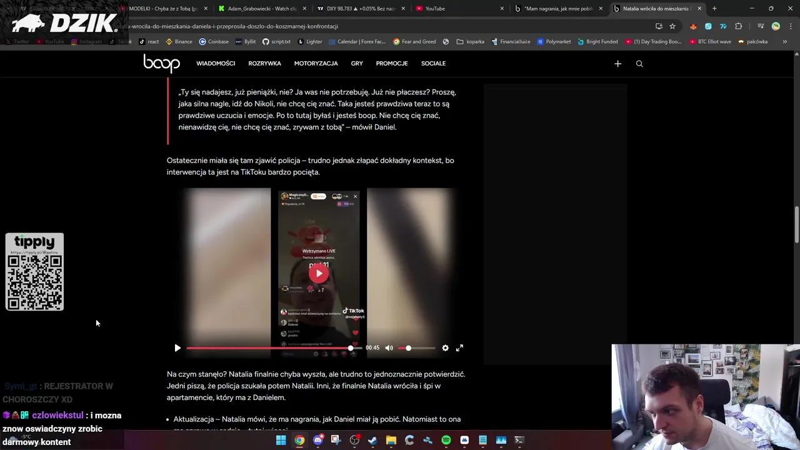Viewport: 800px width, 450px height.
Task: Open Chrome from the taskbar
Action: 299,440
